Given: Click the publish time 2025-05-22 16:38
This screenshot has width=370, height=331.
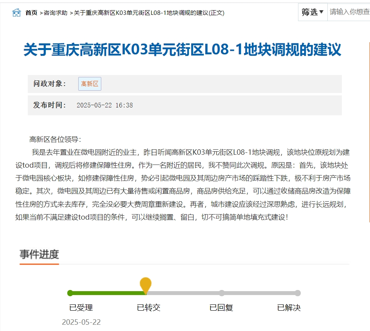Looking at the screenshot, I should click(105, 105).
